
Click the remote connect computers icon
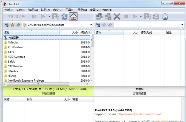tap(99, 16)
